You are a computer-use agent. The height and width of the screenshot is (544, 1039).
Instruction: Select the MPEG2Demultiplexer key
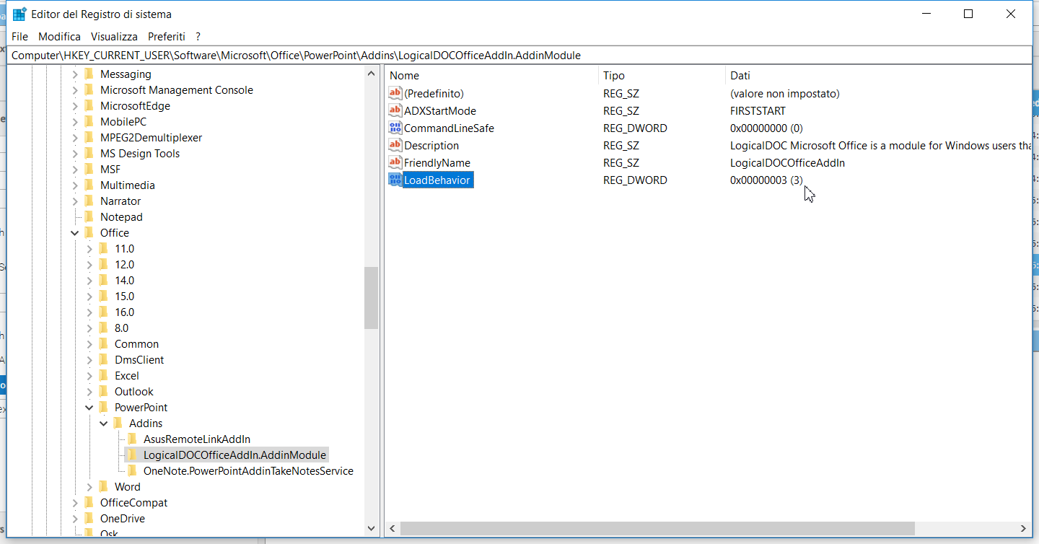pos(151,137)
